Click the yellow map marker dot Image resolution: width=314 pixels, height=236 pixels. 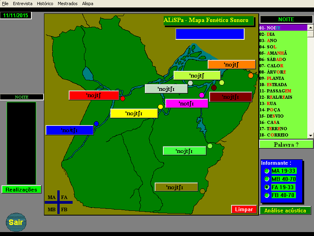pyautogui.click(x=160, y=107)
